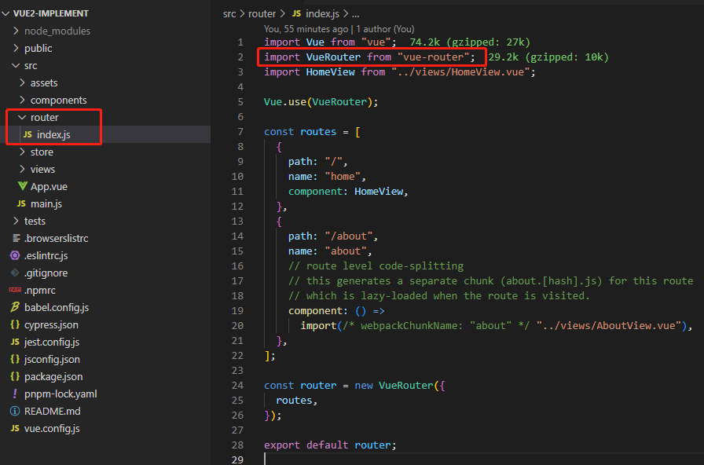
Task: Open the .gitignore file
Action: [105, 273]
